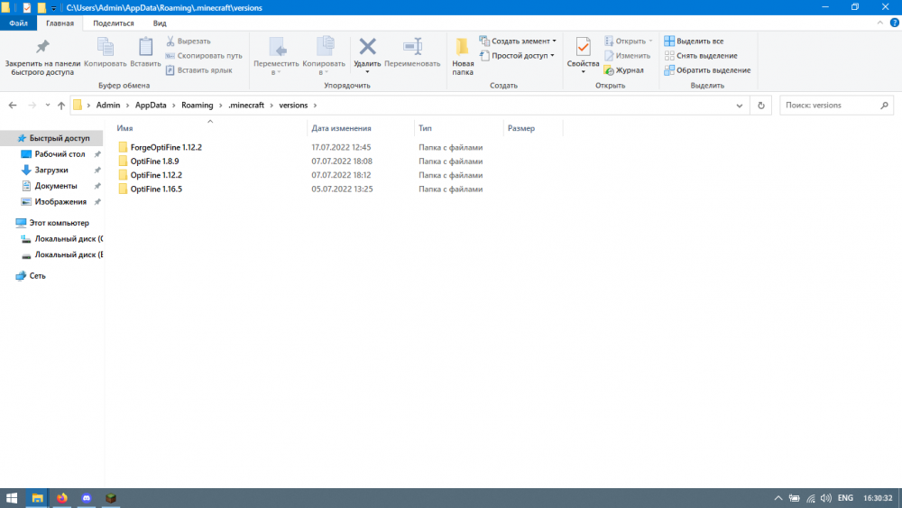Open Переместить в (Move to) menu

tap(276, 56)
